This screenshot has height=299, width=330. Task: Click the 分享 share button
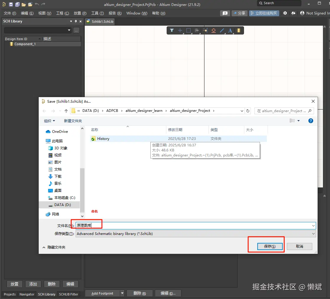pyautogui.click(x=240, y=13)
